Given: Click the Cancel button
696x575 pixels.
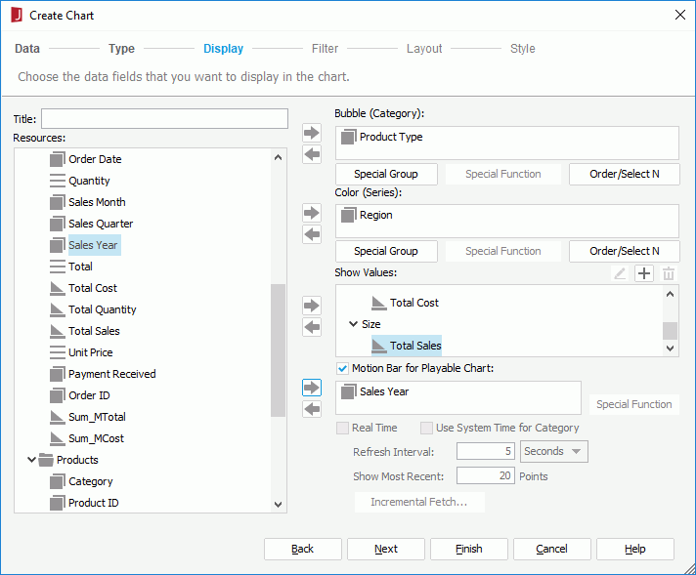Looking at the screenshot, I should 551,549.
